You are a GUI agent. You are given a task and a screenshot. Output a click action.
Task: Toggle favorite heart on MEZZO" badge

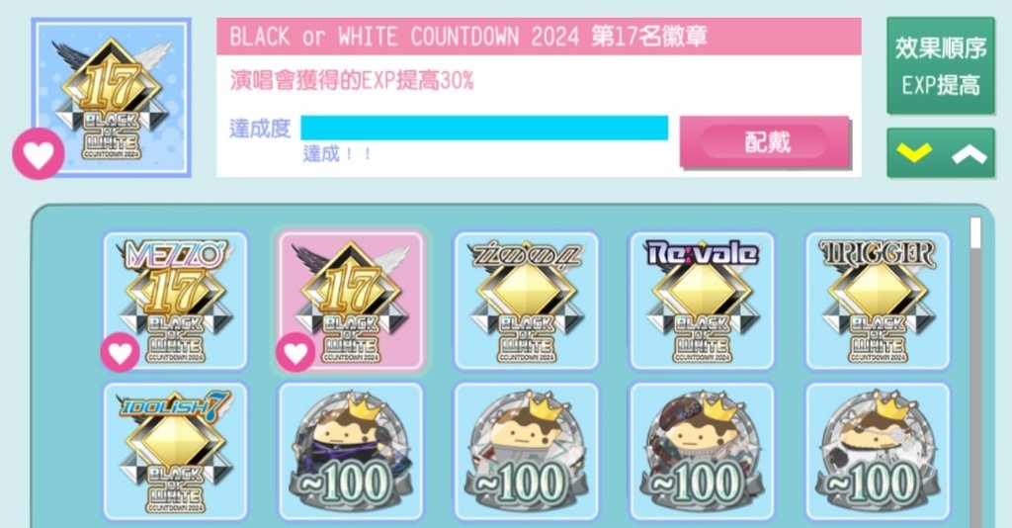click(120, 352)
